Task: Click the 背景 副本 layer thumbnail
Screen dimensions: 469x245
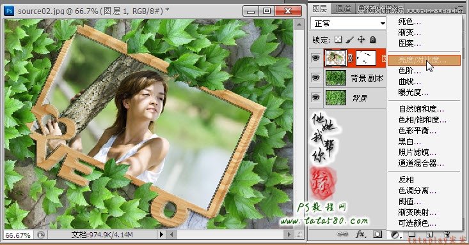Action: [x=336, y=78]
